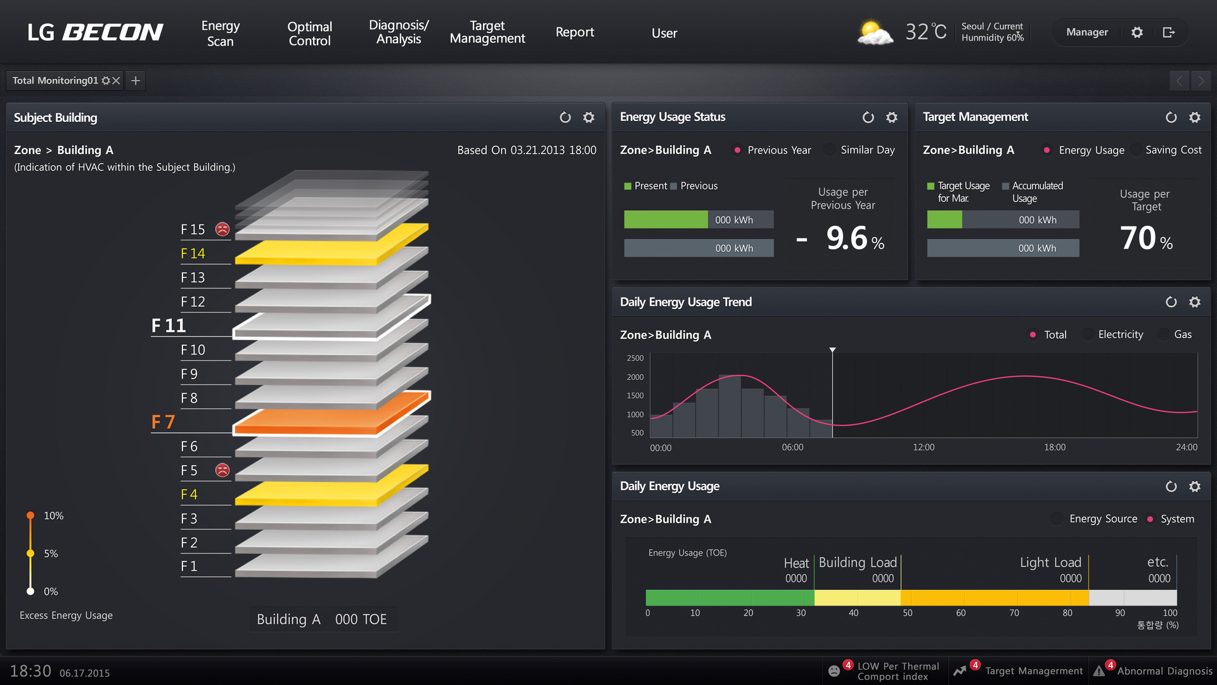This screenshot has width=1217, height=685.
Task: Open the Energy Scan menu
Action: point(220,33)
